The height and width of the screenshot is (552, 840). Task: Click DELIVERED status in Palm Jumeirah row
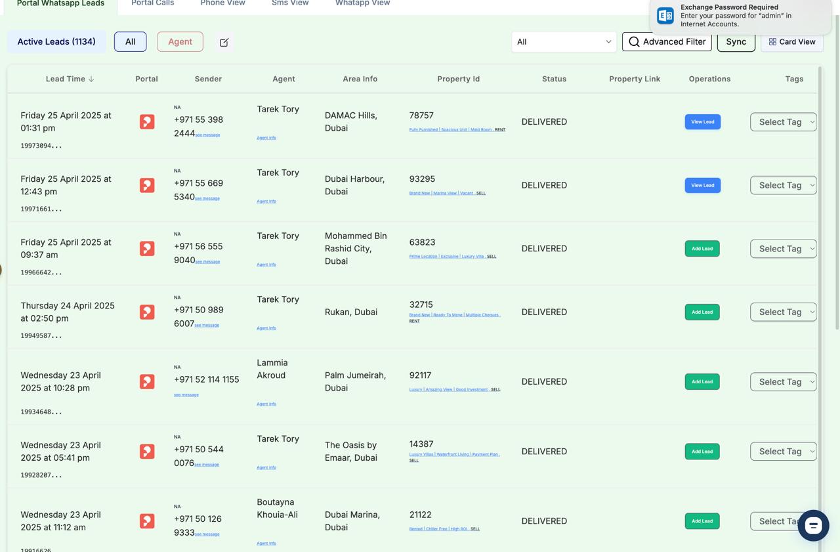click(544, 382)
